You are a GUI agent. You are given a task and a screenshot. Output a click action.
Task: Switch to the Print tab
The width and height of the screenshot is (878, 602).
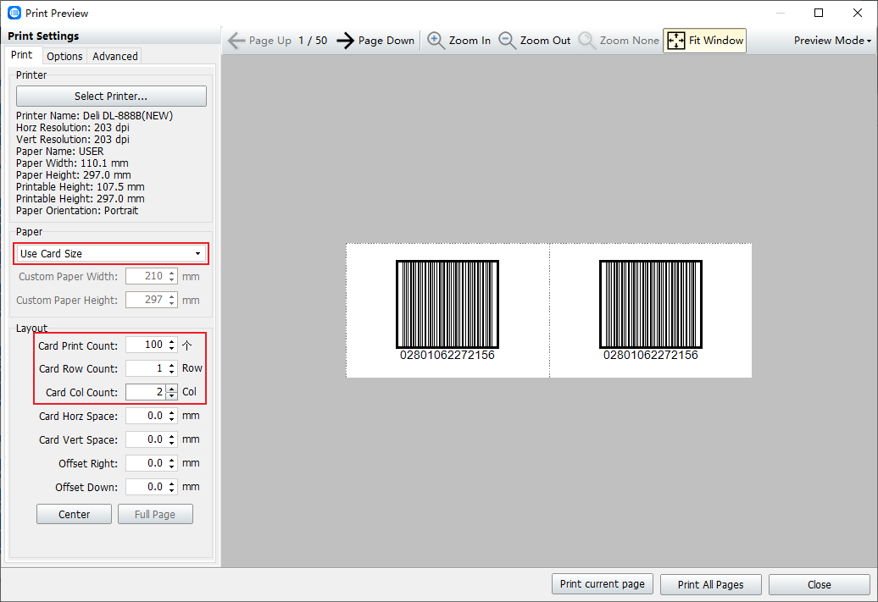point(22,55)
